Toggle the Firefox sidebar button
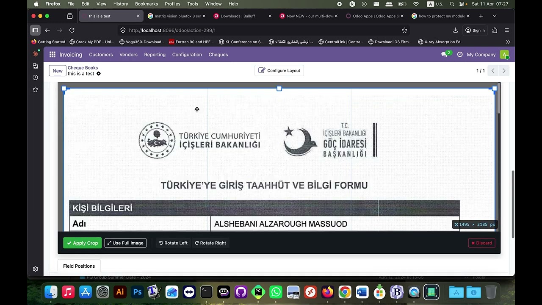Screen dimensions: 542x305 tap(35, 30)
